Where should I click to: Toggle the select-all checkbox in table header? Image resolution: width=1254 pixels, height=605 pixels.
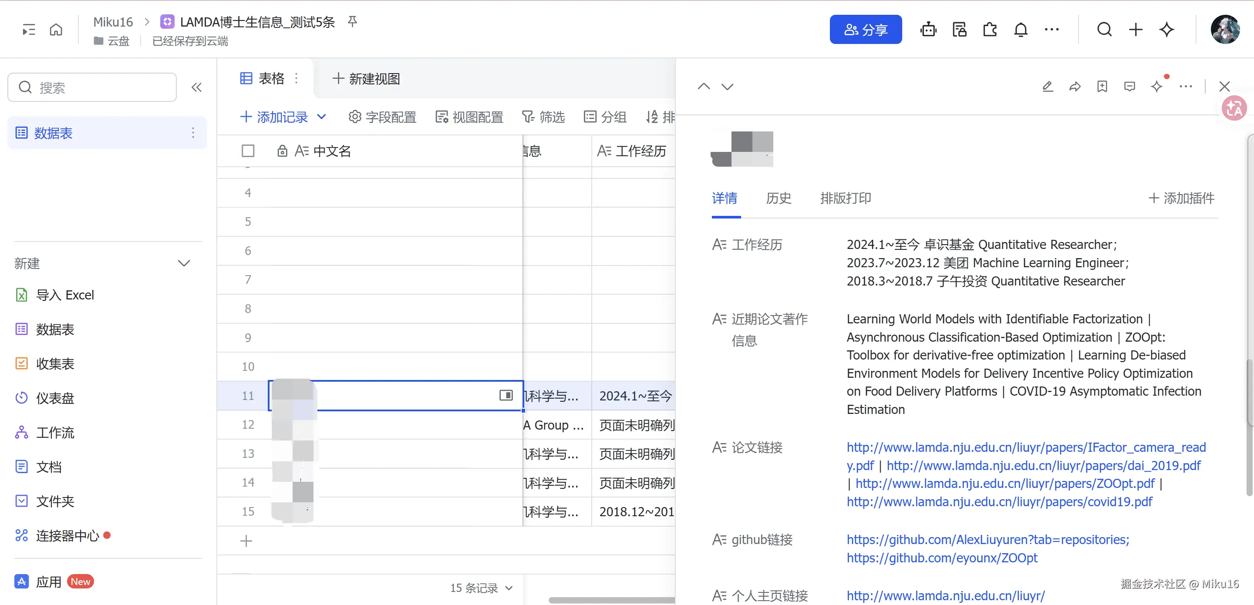point(248,151)
